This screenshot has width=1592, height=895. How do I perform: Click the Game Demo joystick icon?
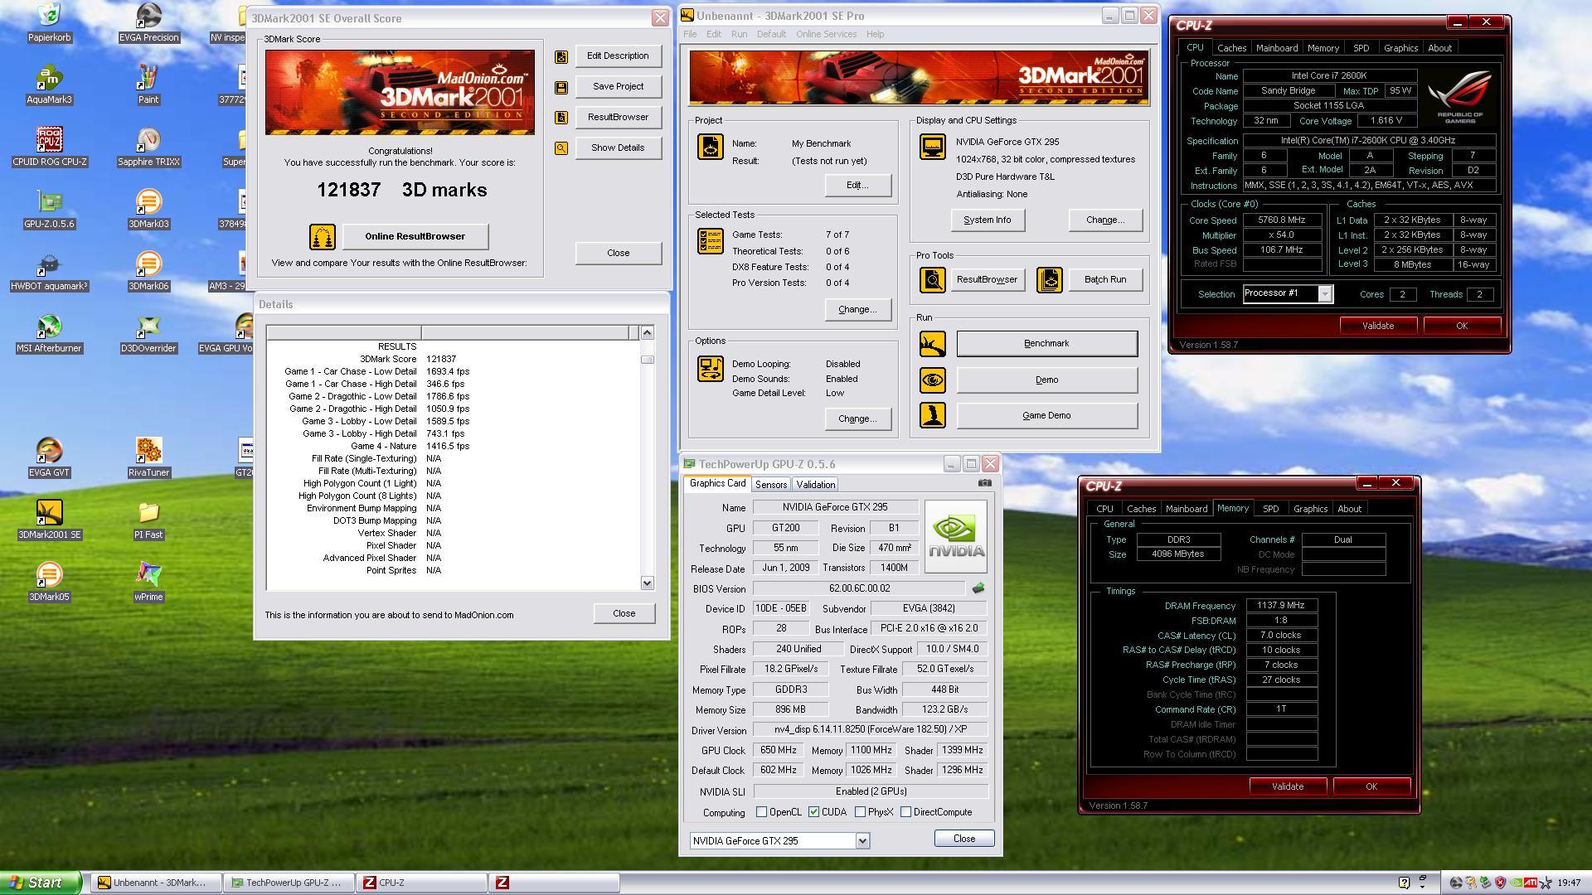[x=932, y=415]
